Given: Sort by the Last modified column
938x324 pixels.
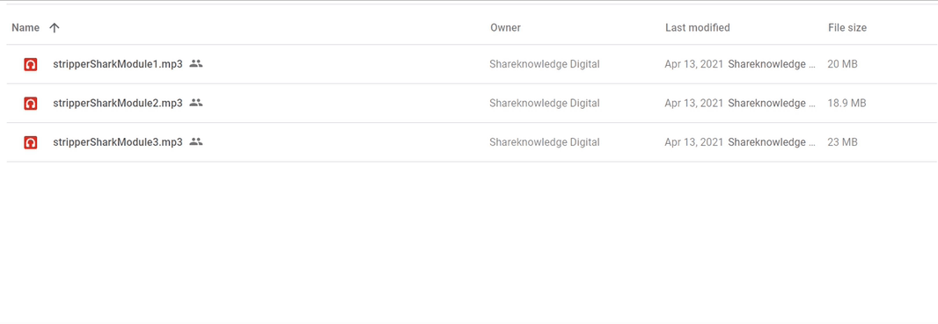Looking at the screenshot, I should click(698, 27).
